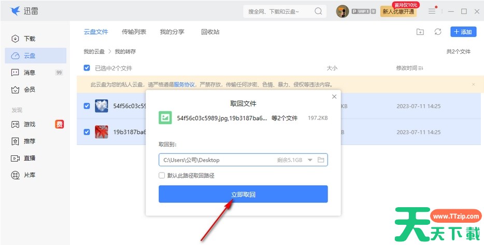The width and height of the screenshot is (484, 245).
Task: Go to 我的云盘 breadcrumb
Action: pyautogui.click(x=94, y=51)
